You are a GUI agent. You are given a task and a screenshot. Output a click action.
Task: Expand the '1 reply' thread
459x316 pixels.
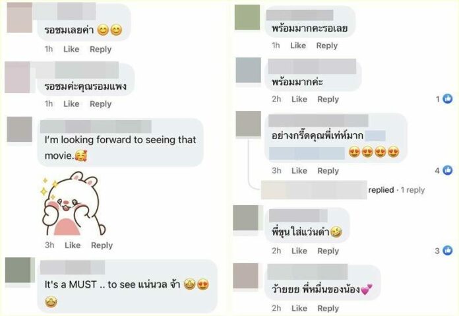pyautogui.click(x=412, y=190)
